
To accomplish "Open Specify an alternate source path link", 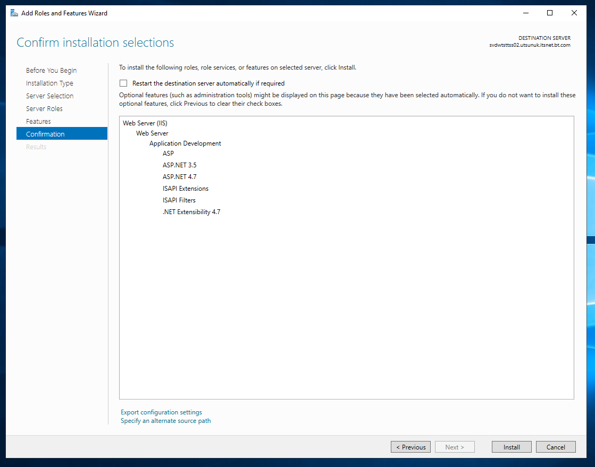I will pos(165,421).
